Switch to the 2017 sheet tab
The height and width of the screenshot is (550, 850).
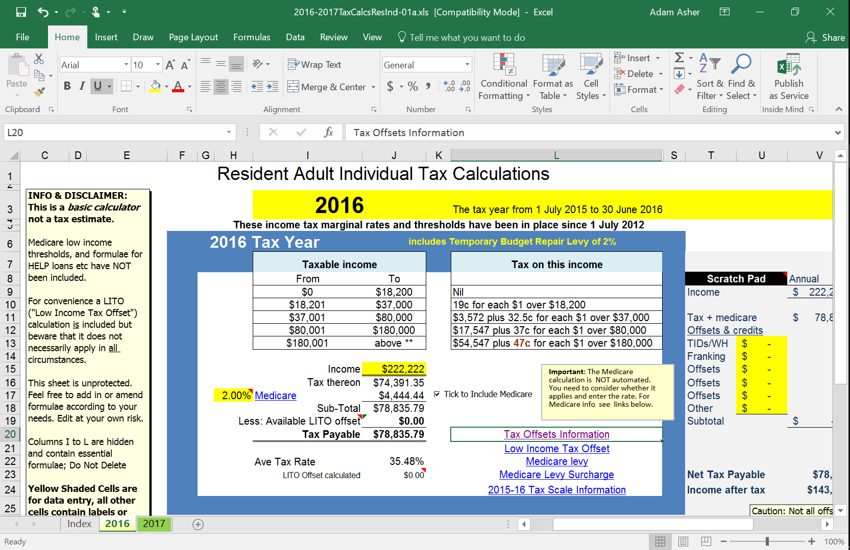(154, 524)
